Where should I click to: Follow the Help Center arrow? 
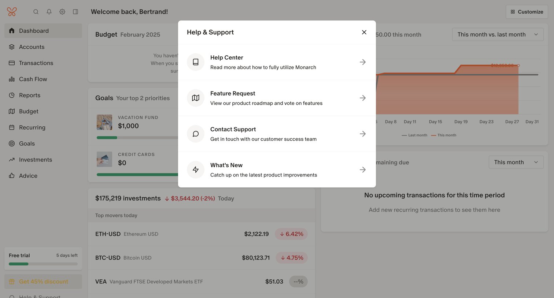pos(363,62)
